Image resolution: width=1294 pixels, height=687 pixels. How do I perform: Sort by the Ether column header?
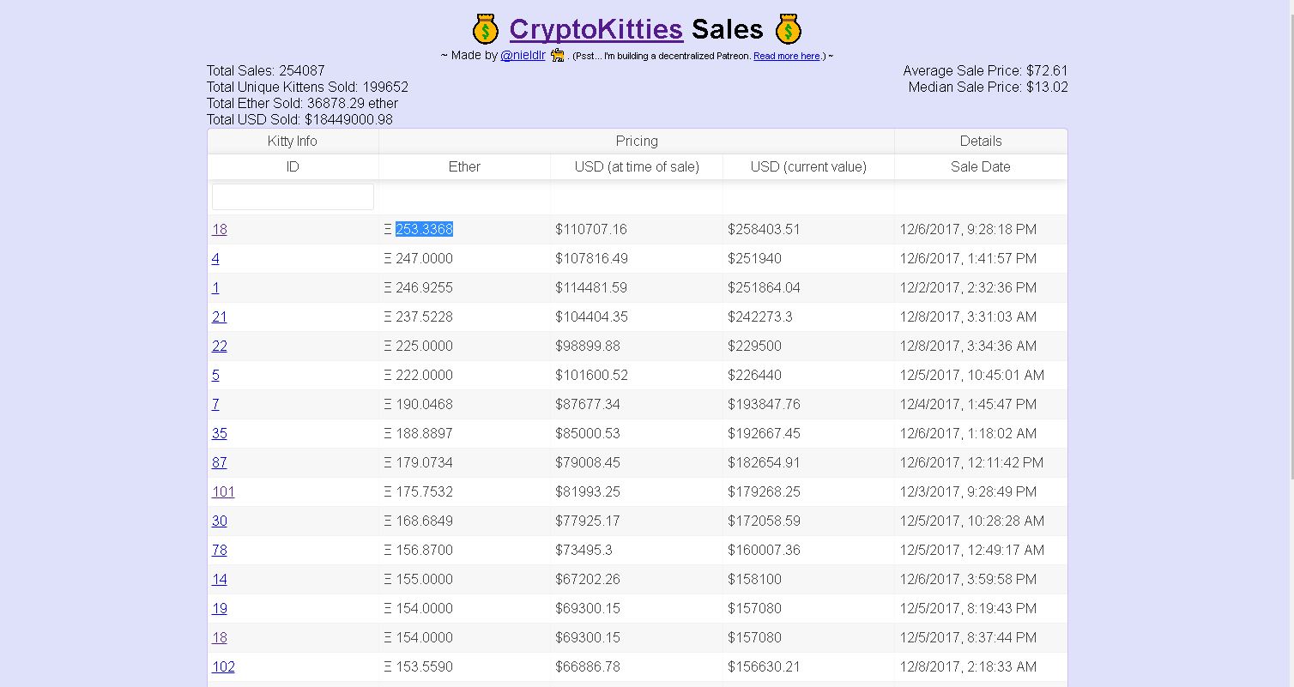pyautogui.click(x=464, y=166)
